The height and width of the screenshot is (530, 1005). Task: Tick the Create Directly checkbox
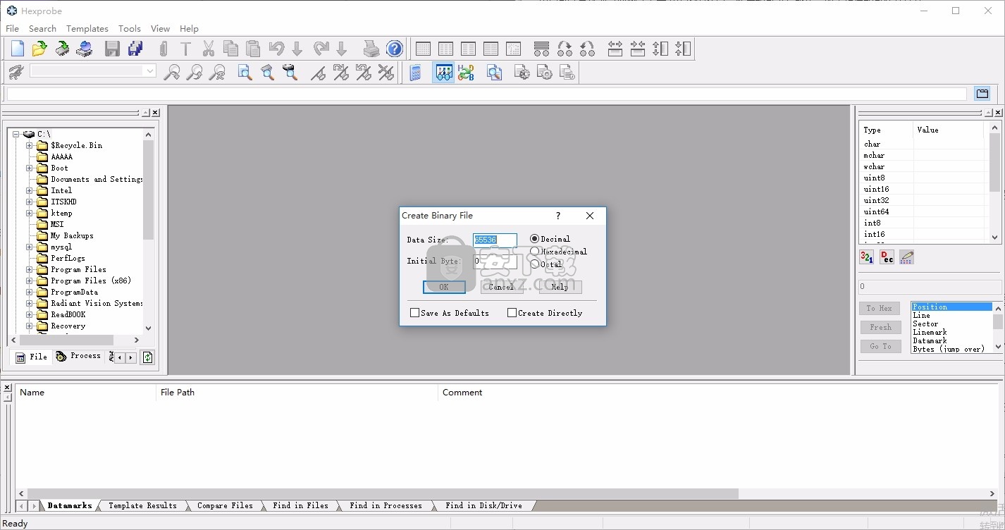tap(512, 313)
